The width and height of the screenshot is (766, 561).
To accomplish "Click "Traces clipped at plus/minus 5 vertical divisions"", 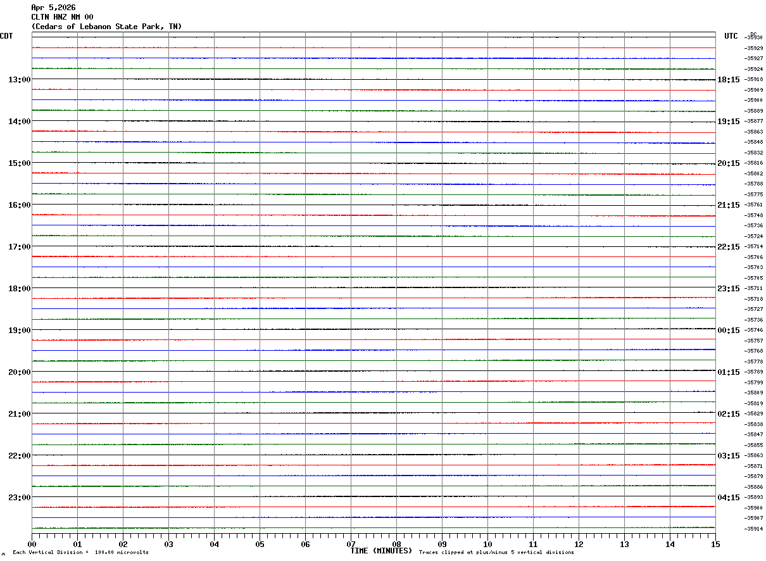I will click(x=496, y=552).
